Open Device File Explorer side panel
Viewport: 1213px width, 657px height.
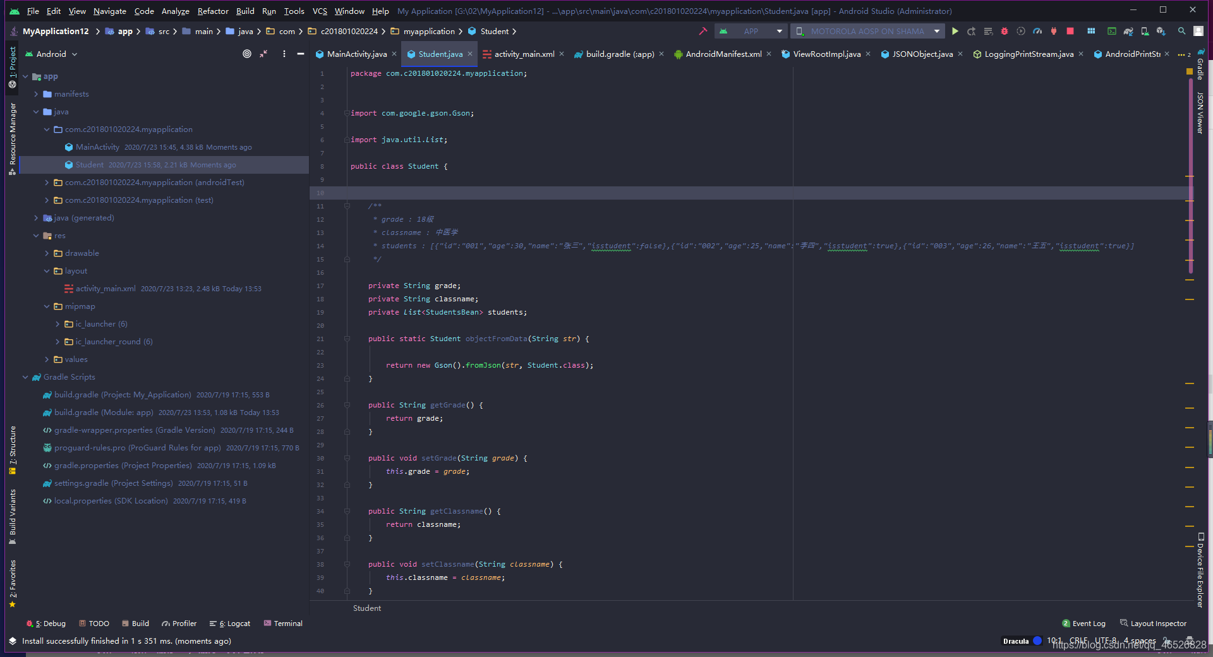1200,570
